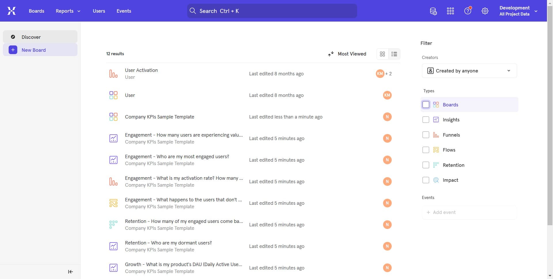This screenshot has height=279, width=553.
Task: Check the Retention type filter
Action: [x=426, y=165]
